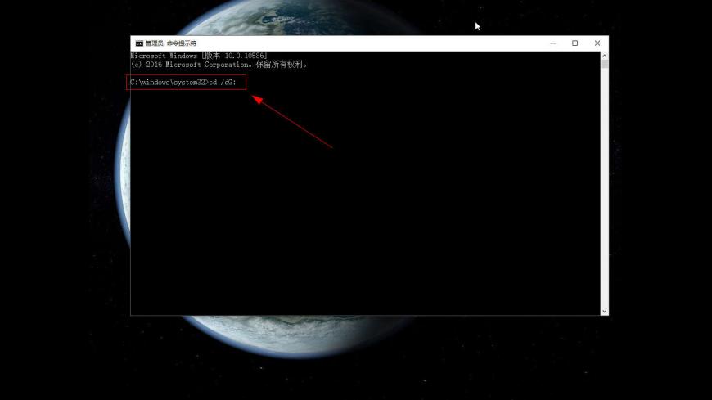This screenshot has height=400, width=712.
Task: Maximize the Command Prompt window
Action: point(575,43)
